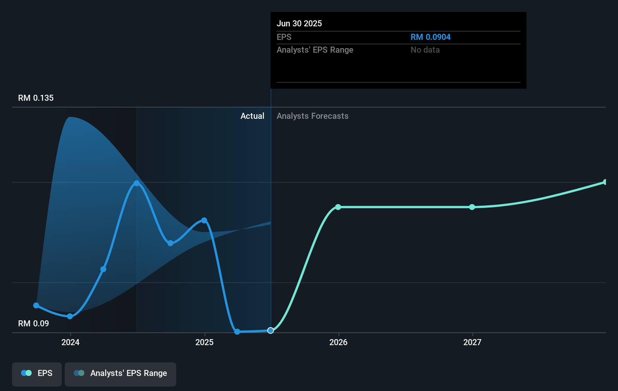Click the final forecast point at the chart's right edge

605,182
